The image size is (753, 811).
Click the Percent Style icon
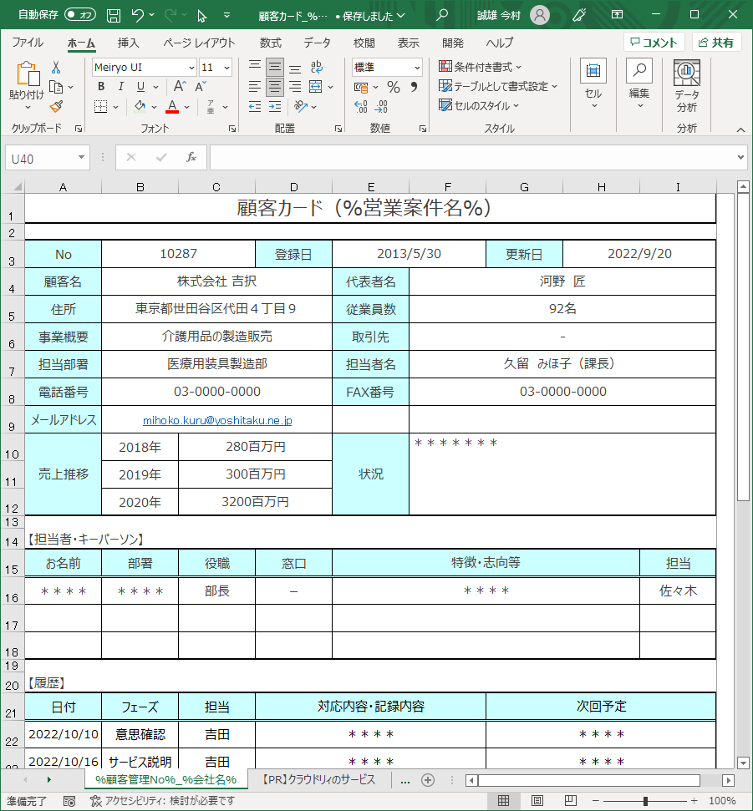point(393,87)
